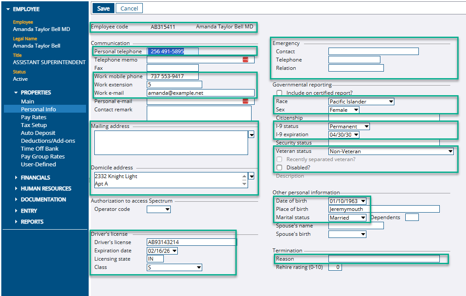
Task: Open I-9 expiration date picker
Action: tap(356, 135)
